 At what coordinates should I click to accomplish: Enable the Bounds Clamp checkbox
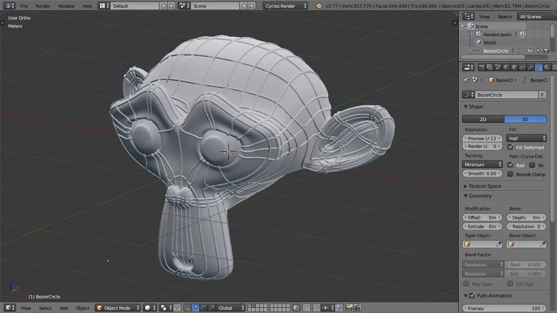(x=510, y=174)
